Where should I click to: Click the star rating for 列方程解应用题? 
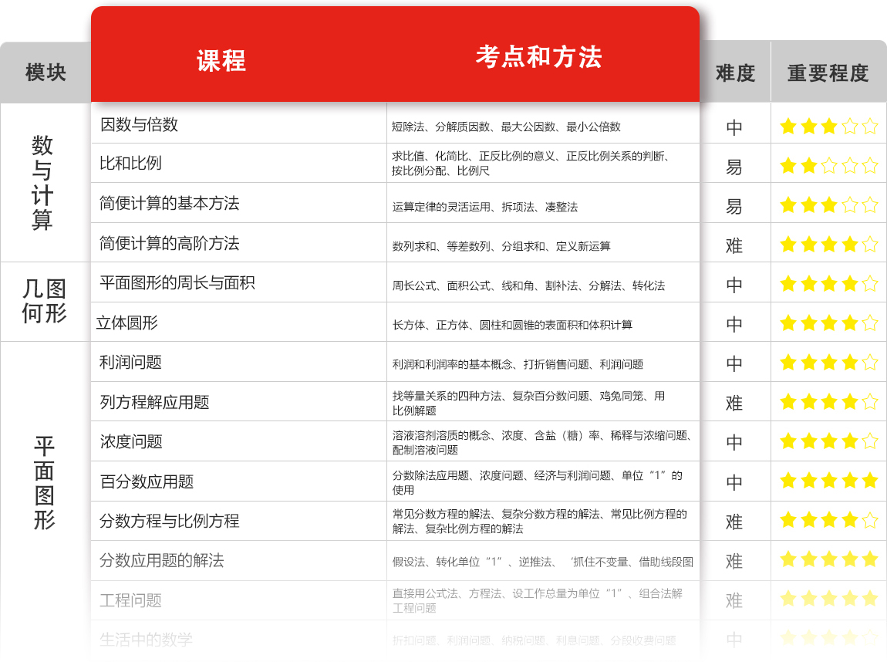coord(828,402)
